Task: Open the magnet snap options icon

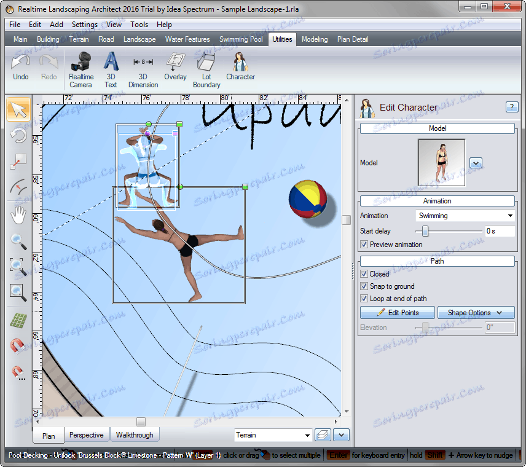Action: point(18,372)
